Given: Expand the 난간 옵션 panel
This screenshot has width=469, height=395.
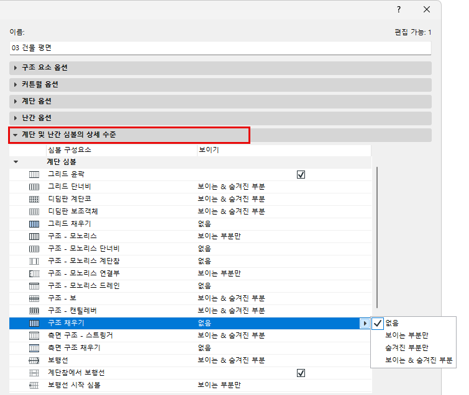Looking at the screenshot, I should pos(221,118).
